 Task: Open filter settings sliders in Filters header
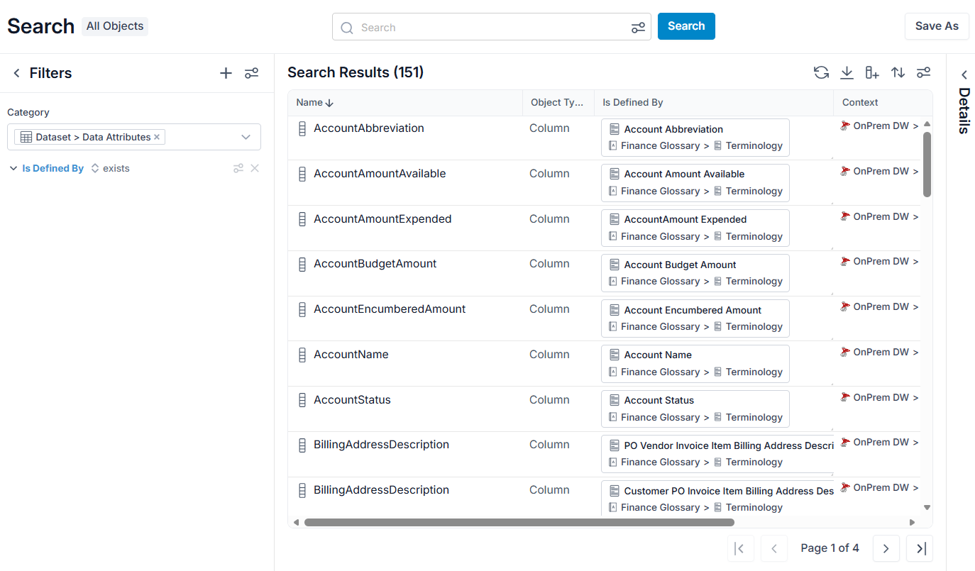(x=251, y=73)
